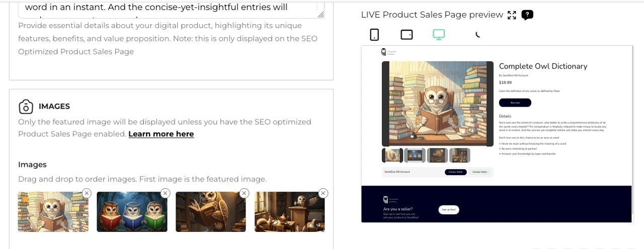Select the three owls reading thumbnail
The height and width of the screenshot is (249, 644).
click(x=132, y=212)
